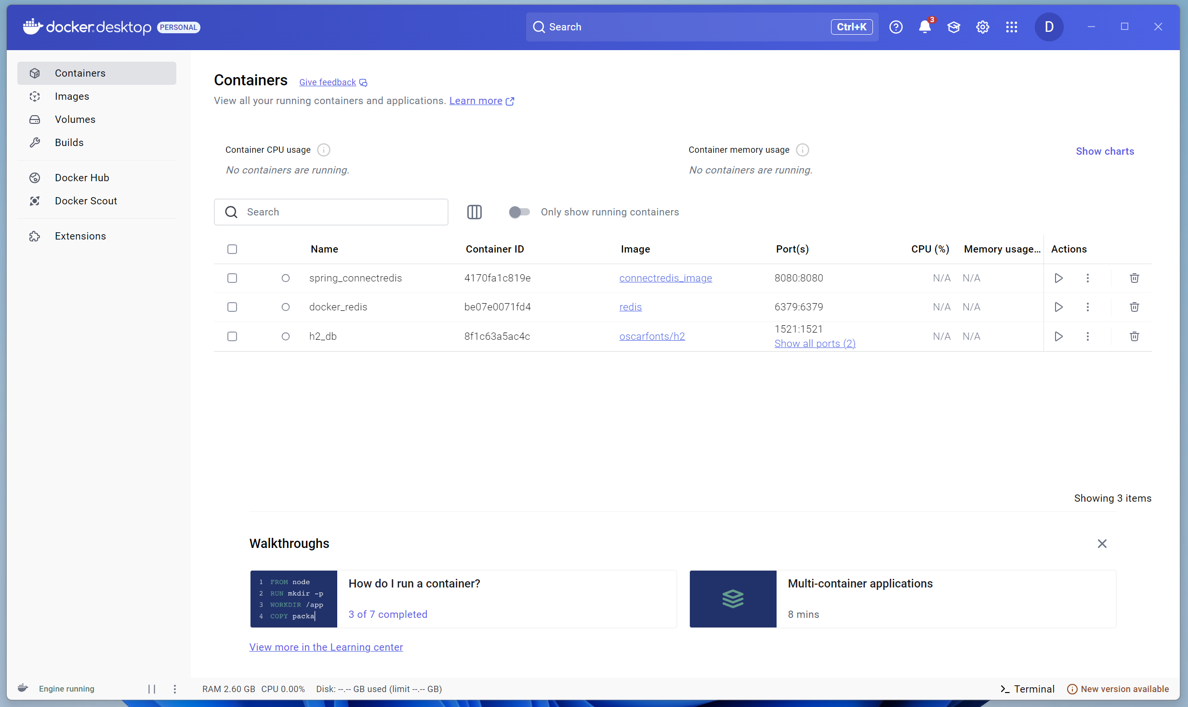The width and height of the screenshot is (1188, 707).
Task: Click the spring_connectredis status indicator circle
Action: tap(286, 278)
